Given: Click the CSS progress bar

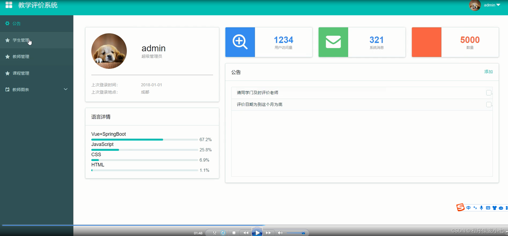Looking at the screenshot, I should [145, 160].
